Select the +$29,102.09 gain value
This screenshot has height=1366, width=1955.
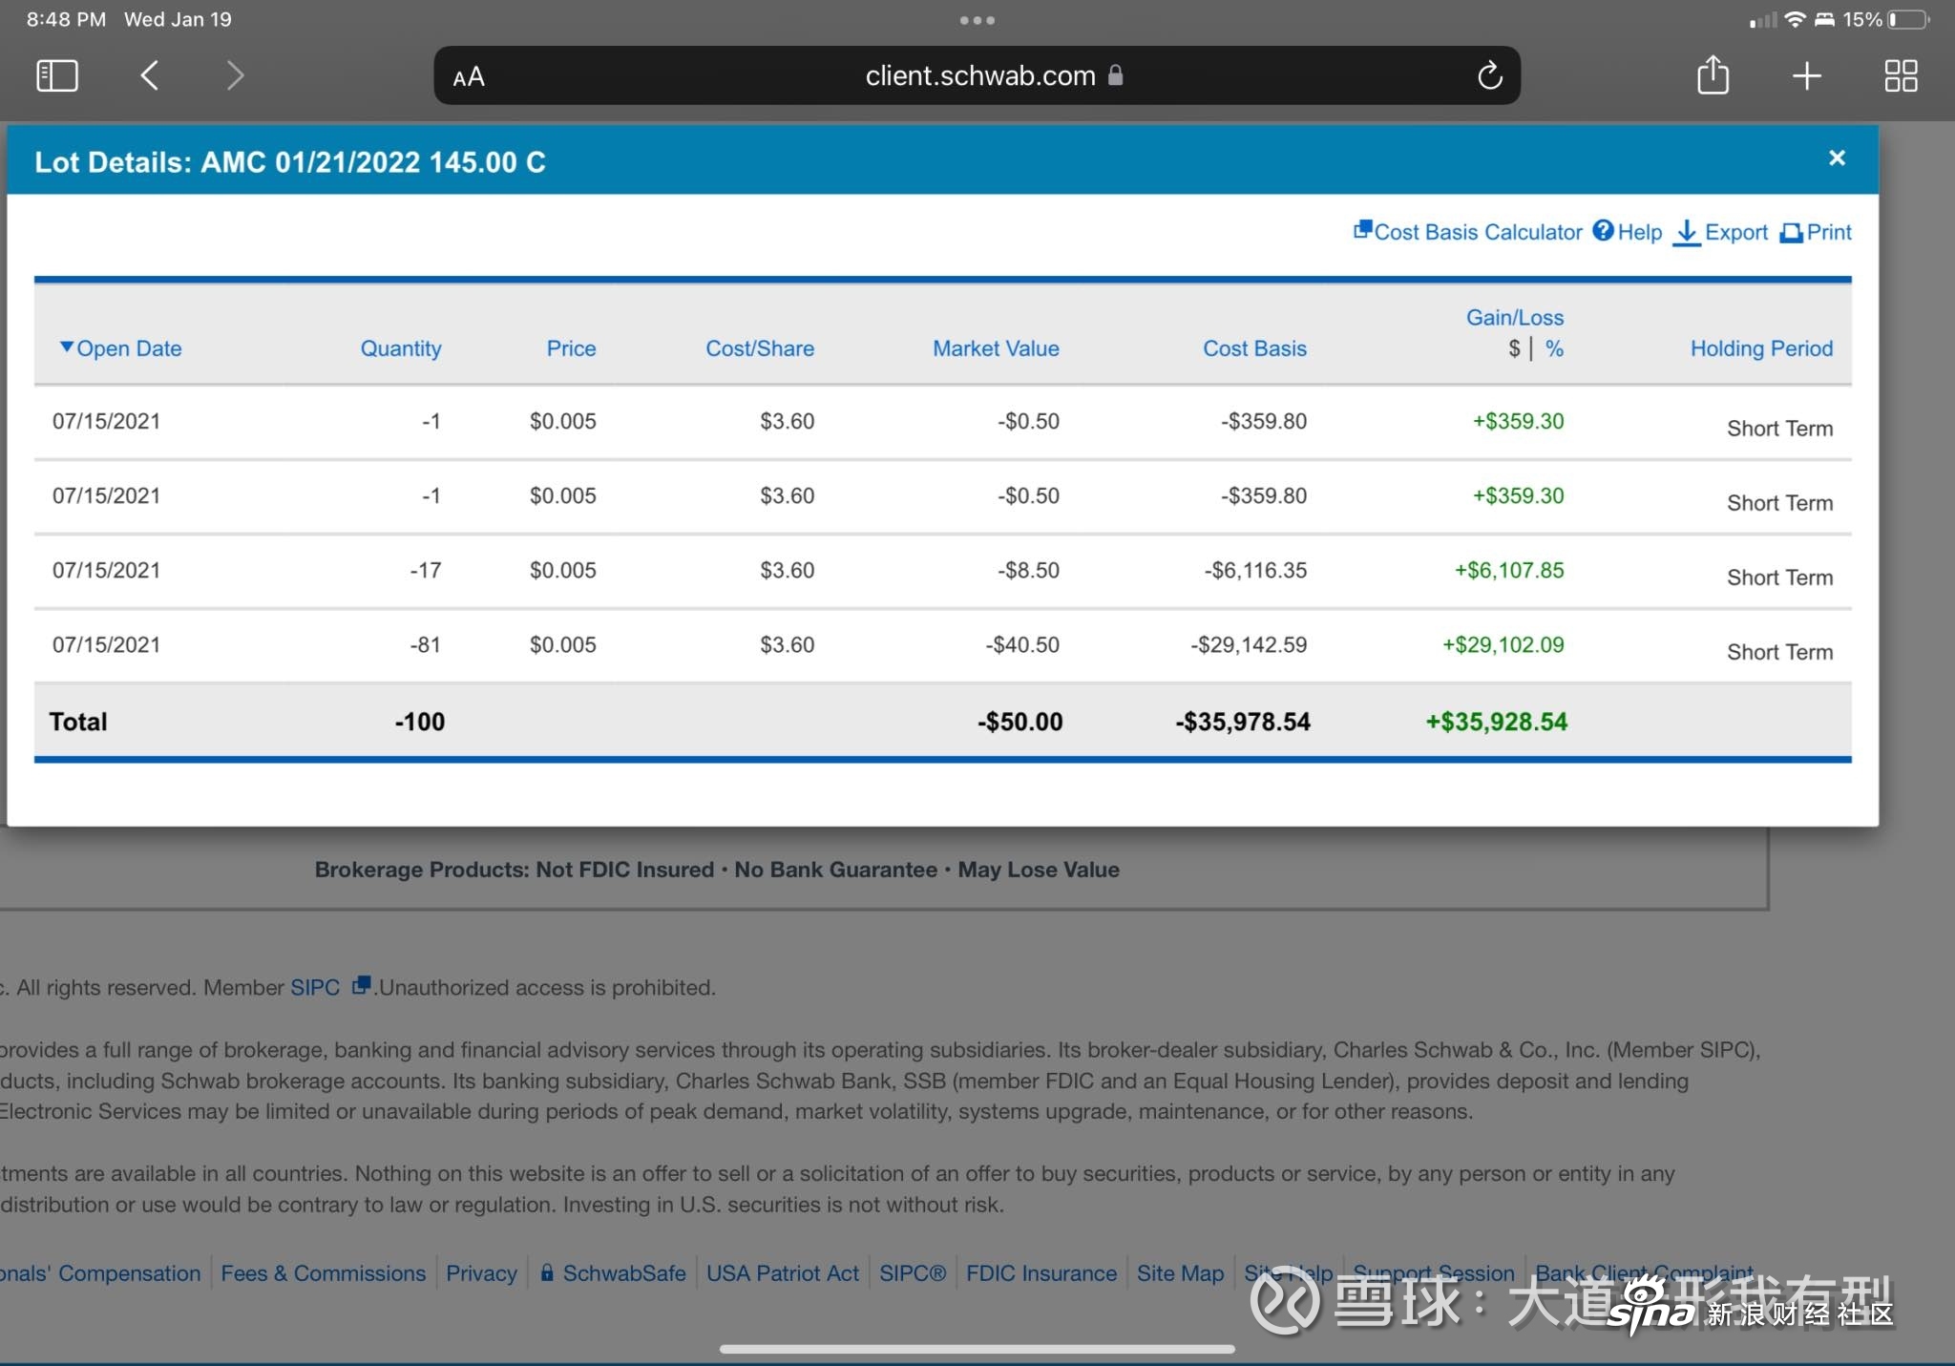1503,645
